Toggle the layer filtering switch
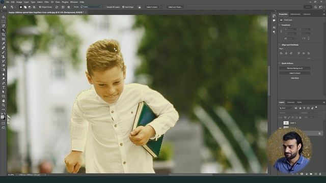 pyautogui.click(x=316, y=107)
